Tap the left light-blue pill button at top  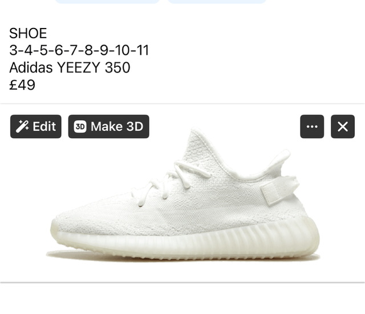107,2
